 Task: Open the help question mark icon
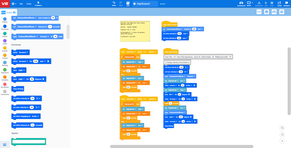click(x=282, y=12)
